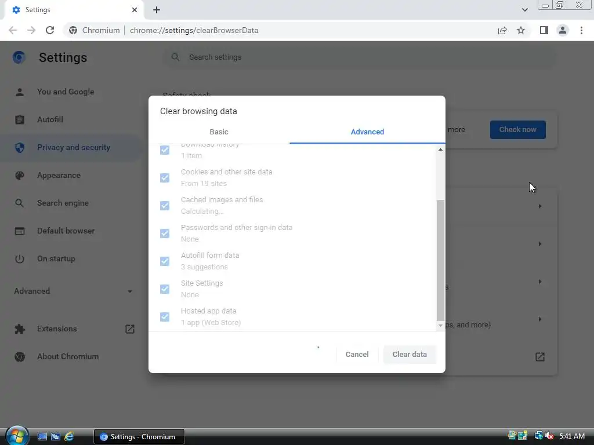The height and width of the screenshot is (445, 594).
Task: Open Default browser settings section
Action: click(x=66, y=231)
